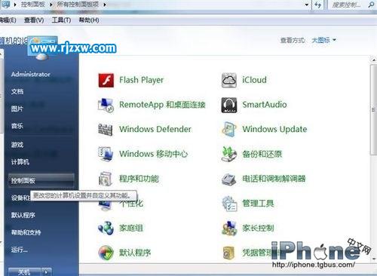Open Windows 移动中心 text link
377x276 pixels.
[154, 154]
